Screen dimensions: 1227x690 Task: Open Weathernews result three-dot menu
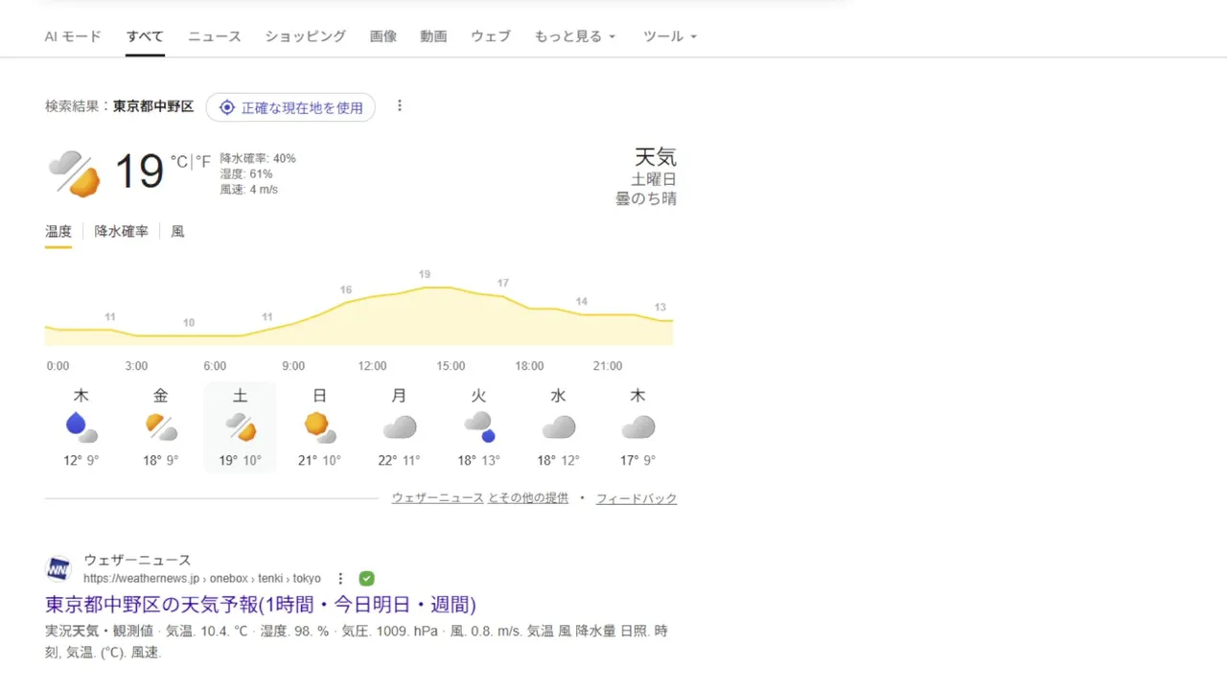pos(340,579)
